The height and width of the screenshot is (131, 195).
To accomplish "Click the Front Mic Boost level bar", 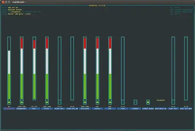I will coord(72,68).
